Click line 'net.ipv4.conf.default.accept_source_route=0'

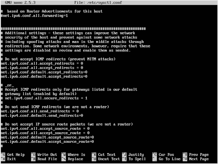47,137
